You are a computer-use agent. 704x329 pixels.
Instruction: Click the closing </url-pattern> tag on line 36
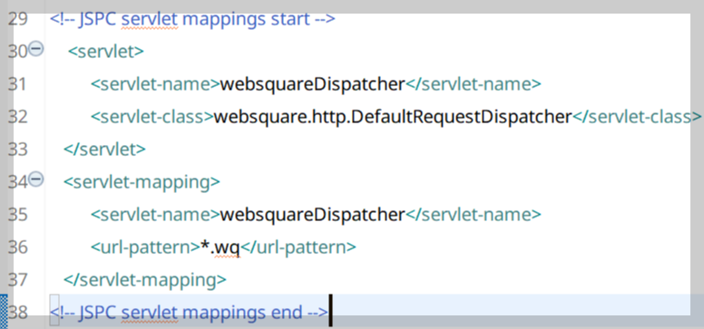(299, 247)
